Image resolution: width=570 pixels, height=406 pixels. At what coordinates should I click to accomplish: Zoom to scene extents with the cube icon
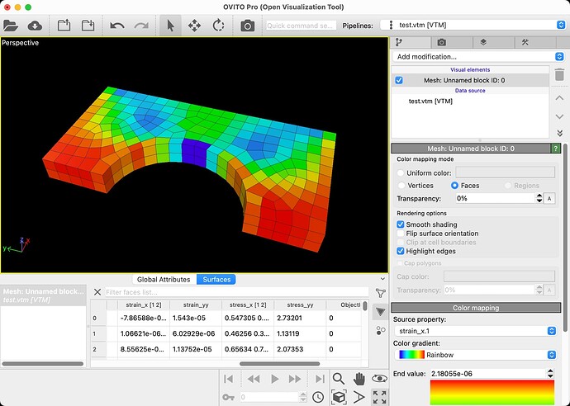pyautogui.click(x=339, y=397)
